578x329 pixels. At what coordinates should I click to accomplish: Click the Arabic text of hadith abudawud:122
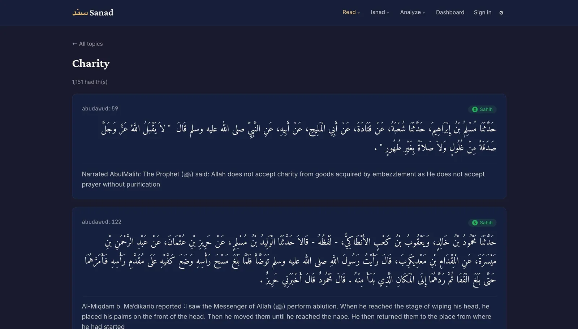290,260
